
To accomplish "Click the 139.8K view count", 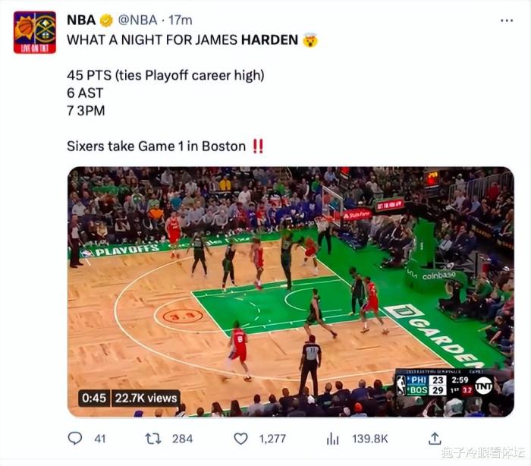I will click(370, 439).
